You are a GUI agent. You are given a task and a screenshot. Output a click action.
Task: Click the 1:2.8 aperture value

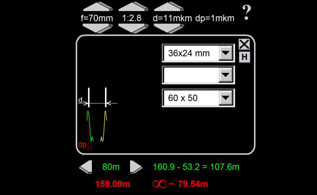(132, 18)
